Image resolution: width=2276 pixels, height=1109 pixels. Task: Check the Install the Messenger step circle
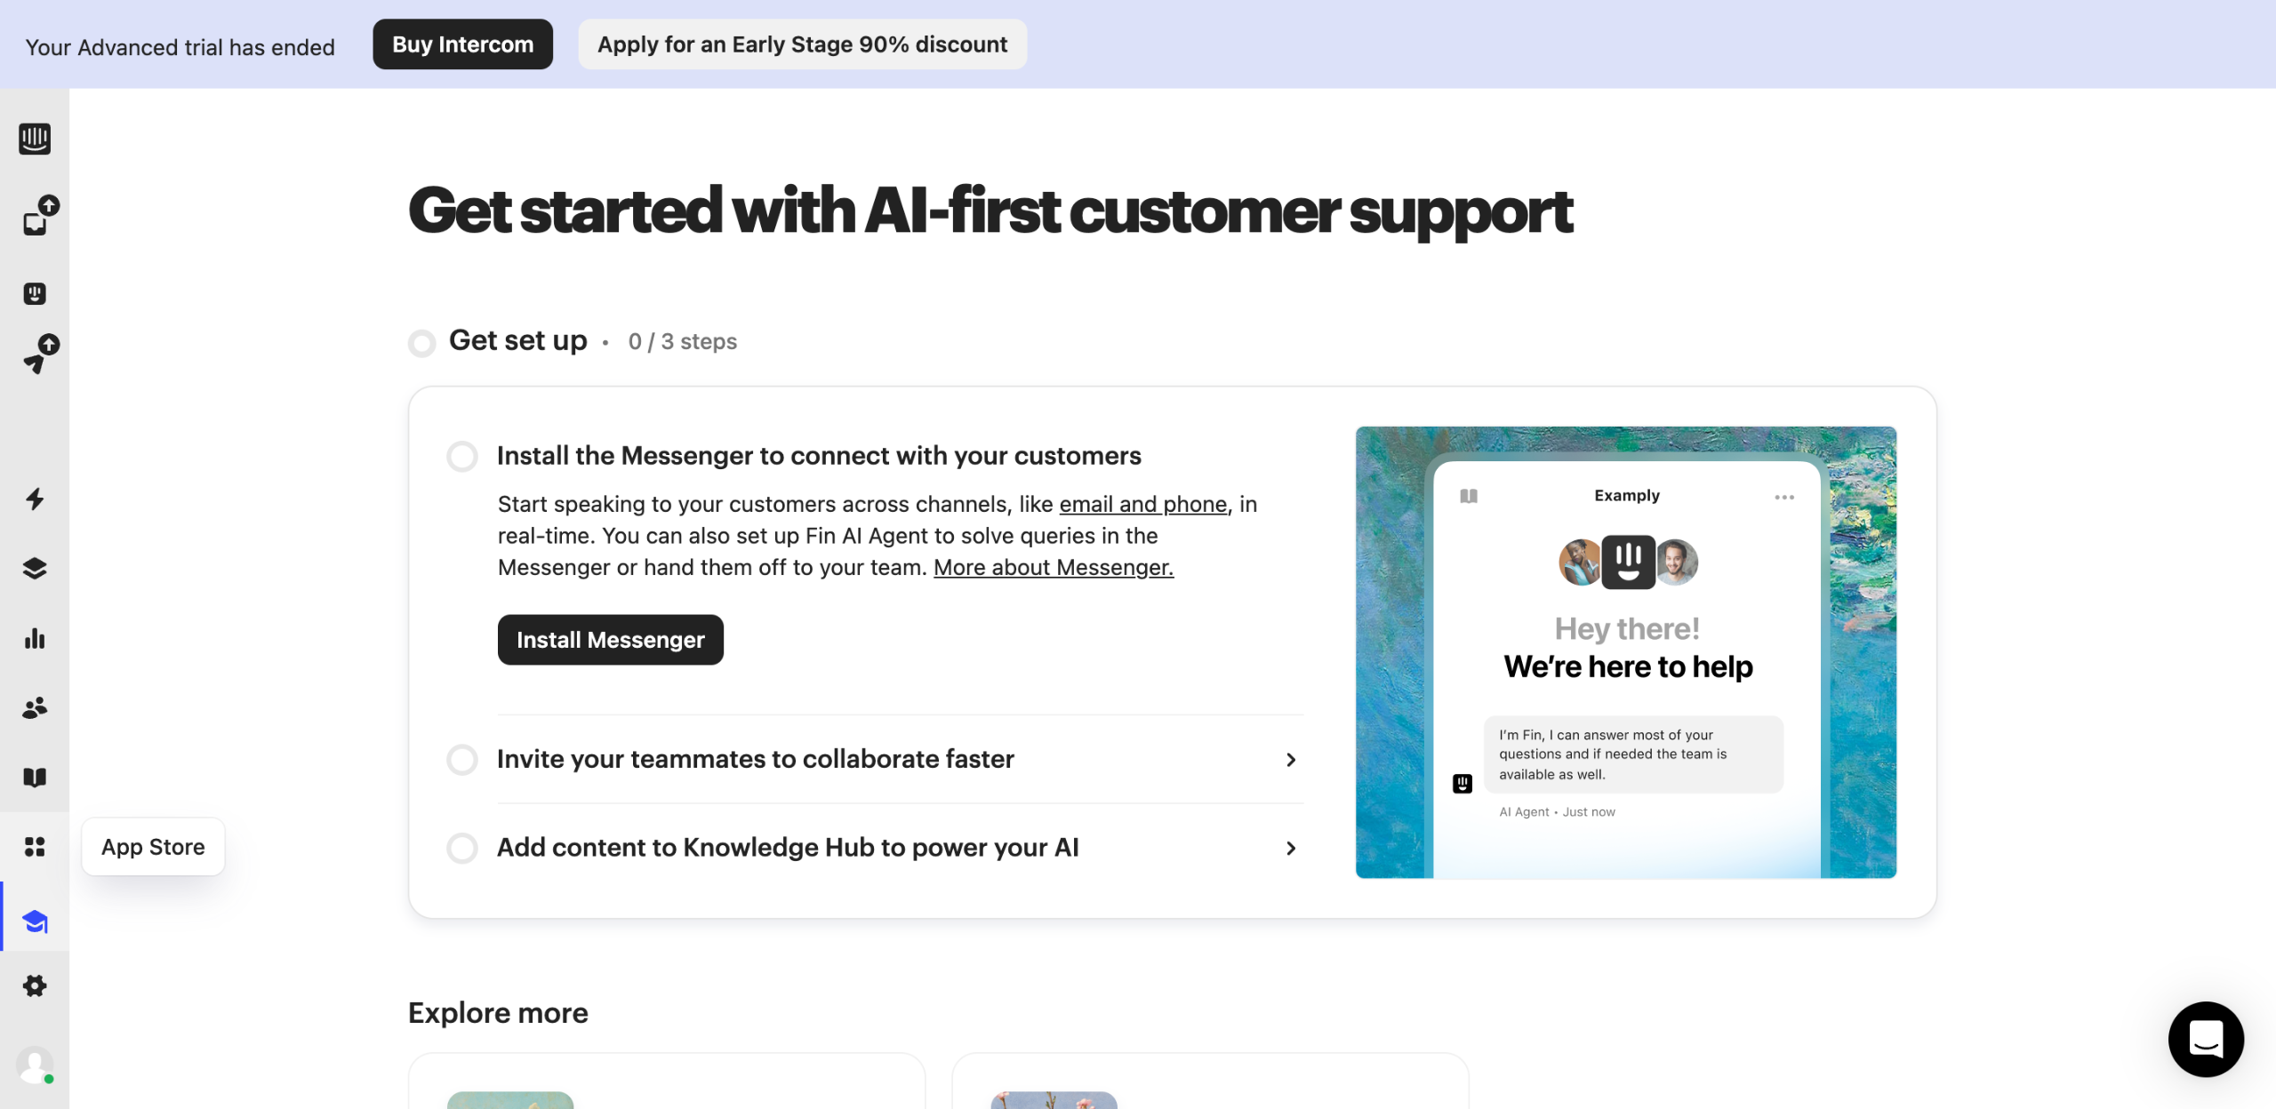tap(462, 457)
